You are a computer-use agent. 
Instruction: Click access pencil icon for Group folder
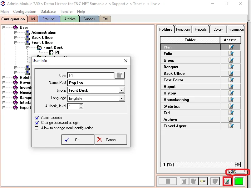point(231,60)
